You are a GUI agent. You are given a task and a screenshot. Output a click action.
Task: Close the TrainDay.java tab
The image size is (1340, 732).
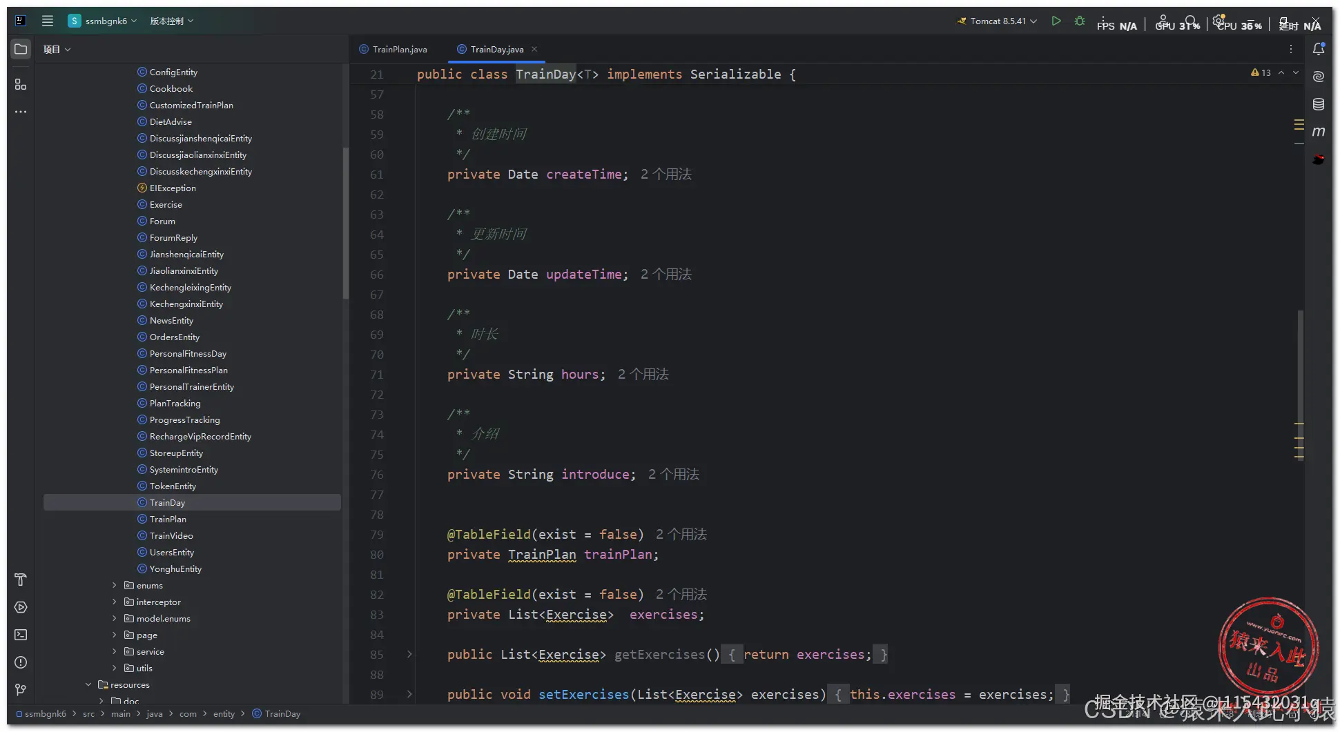pos(534,49)
